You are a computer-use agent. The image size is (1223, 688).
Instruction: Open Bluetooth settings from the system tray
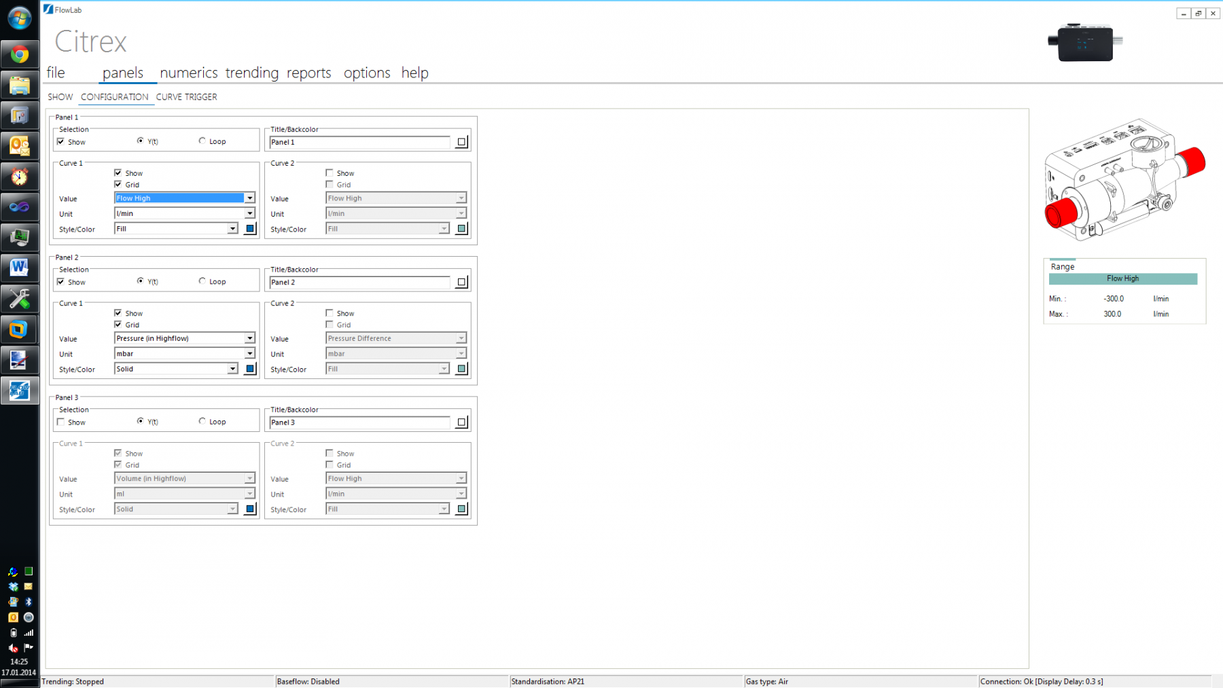(29, 602)
